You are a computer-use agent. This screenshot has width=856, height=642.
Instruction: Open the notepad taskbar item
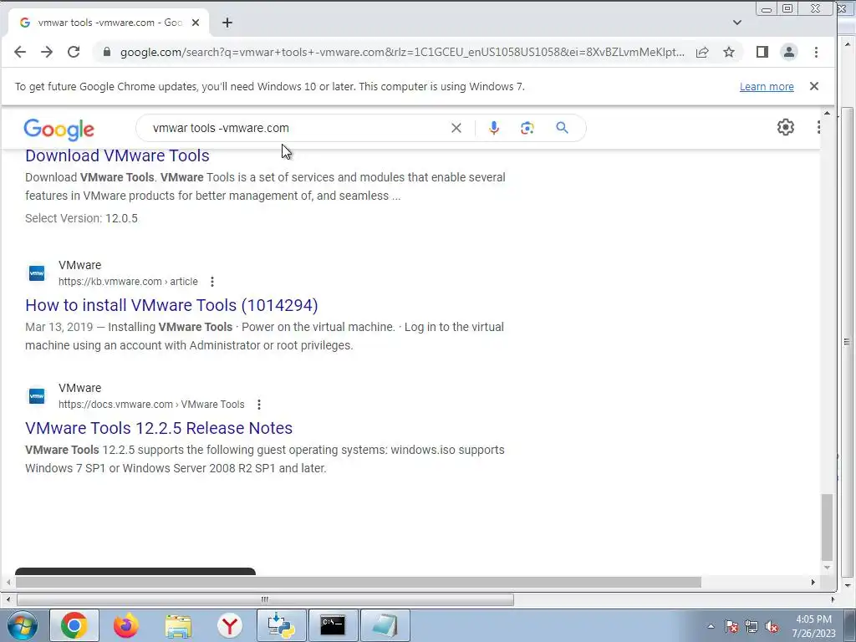(385, 625)
